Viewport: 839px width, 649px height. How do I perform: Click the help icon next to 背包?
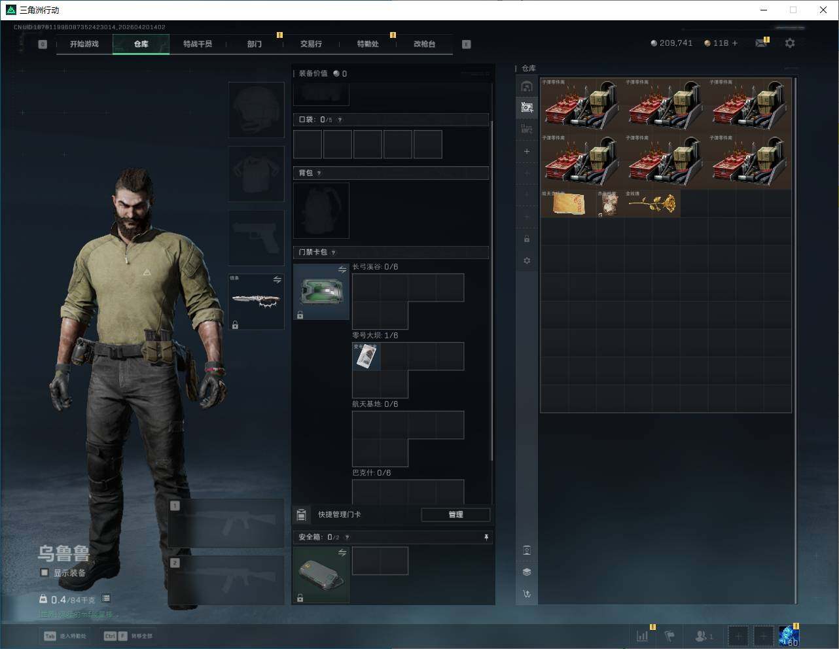click(319, 173)
